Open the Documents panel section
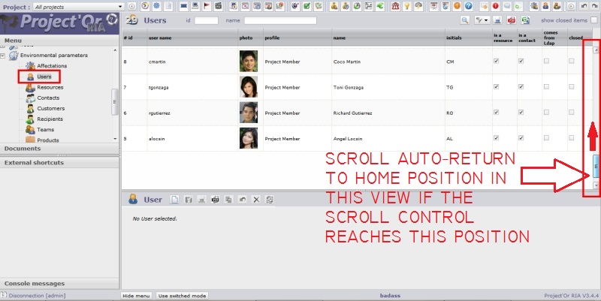601x301 pixels. [x=23, y=149]
